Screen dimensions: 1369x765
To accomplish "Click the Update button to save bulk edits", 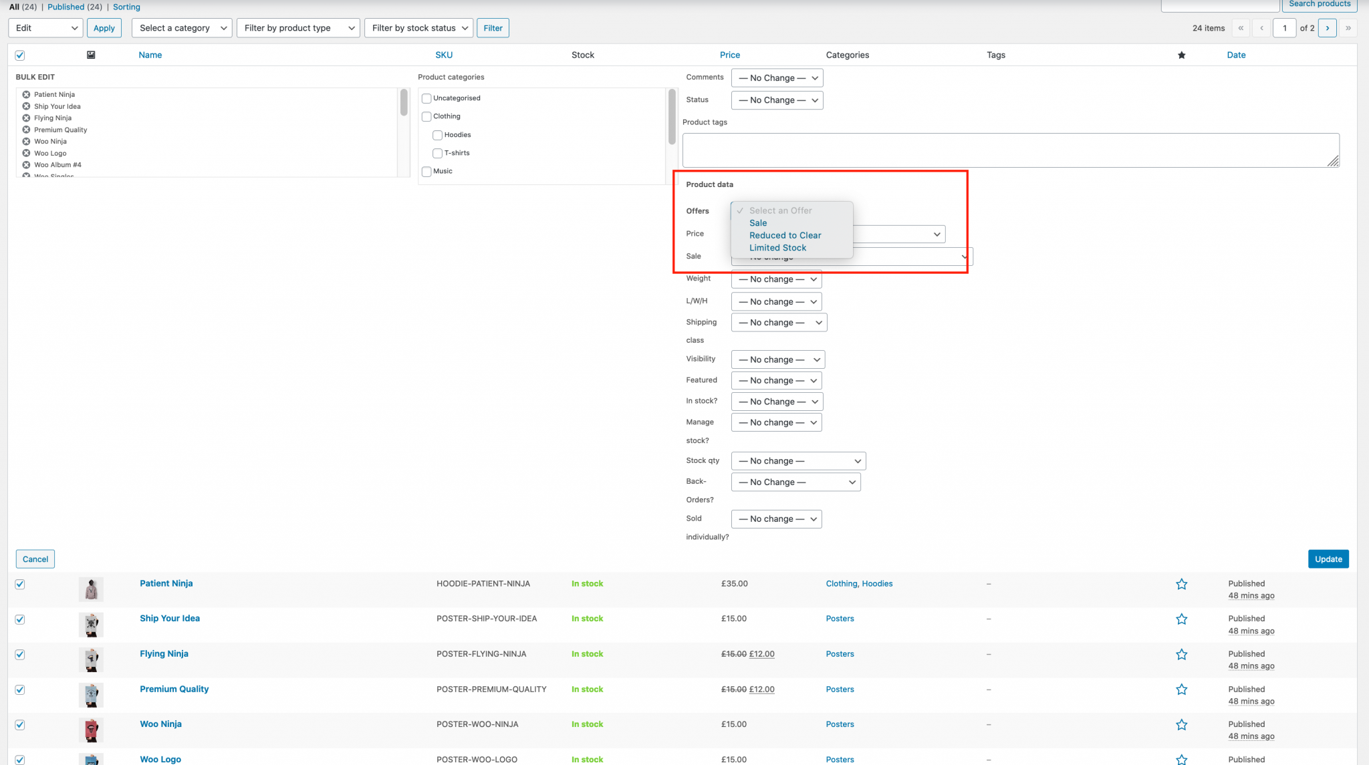I will 1328,559.
